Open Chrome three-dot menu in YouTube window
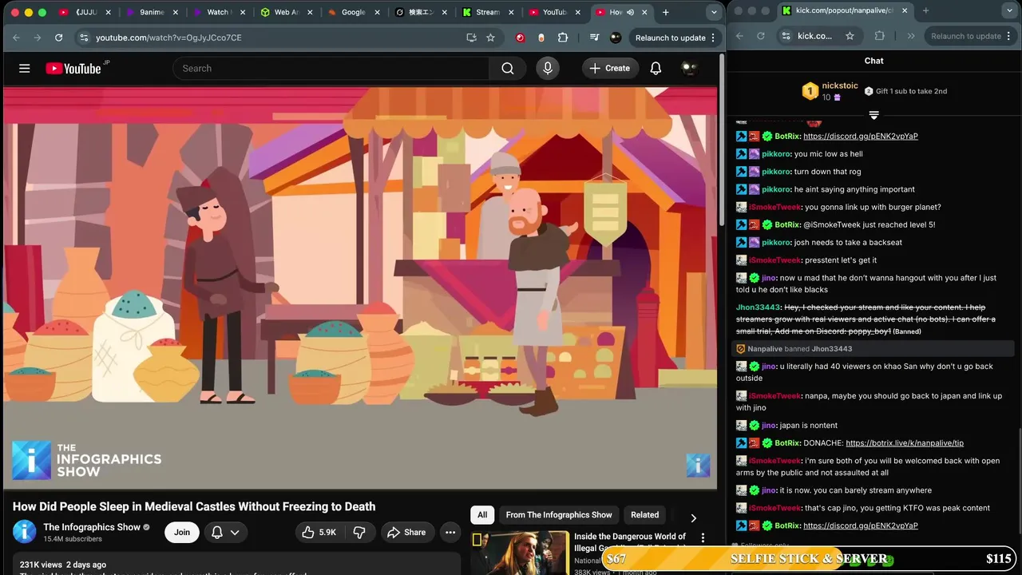Viewport: 1022px width, 575px height. [x=713, y=38]
